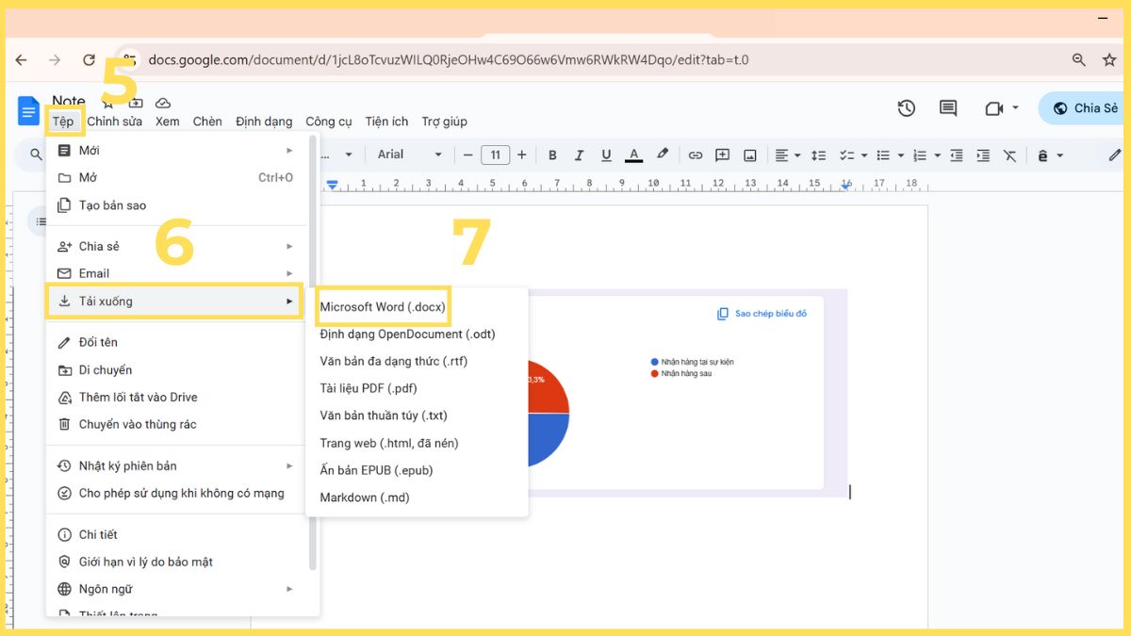Viewport: 1131px width, 636px height.
Task: Open spelling and grammar check icon
Action: [1043, 155]
